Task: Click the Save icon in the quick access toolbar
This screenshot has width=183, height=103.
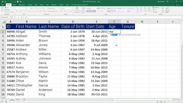Action: (3, 2)
